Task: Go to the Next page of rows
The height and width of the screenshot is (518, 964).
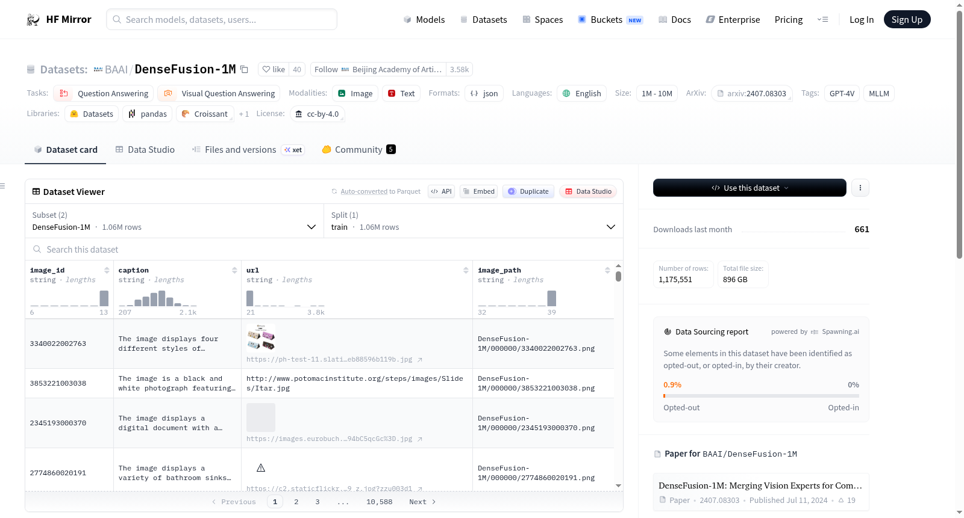Action: point(422,502)
